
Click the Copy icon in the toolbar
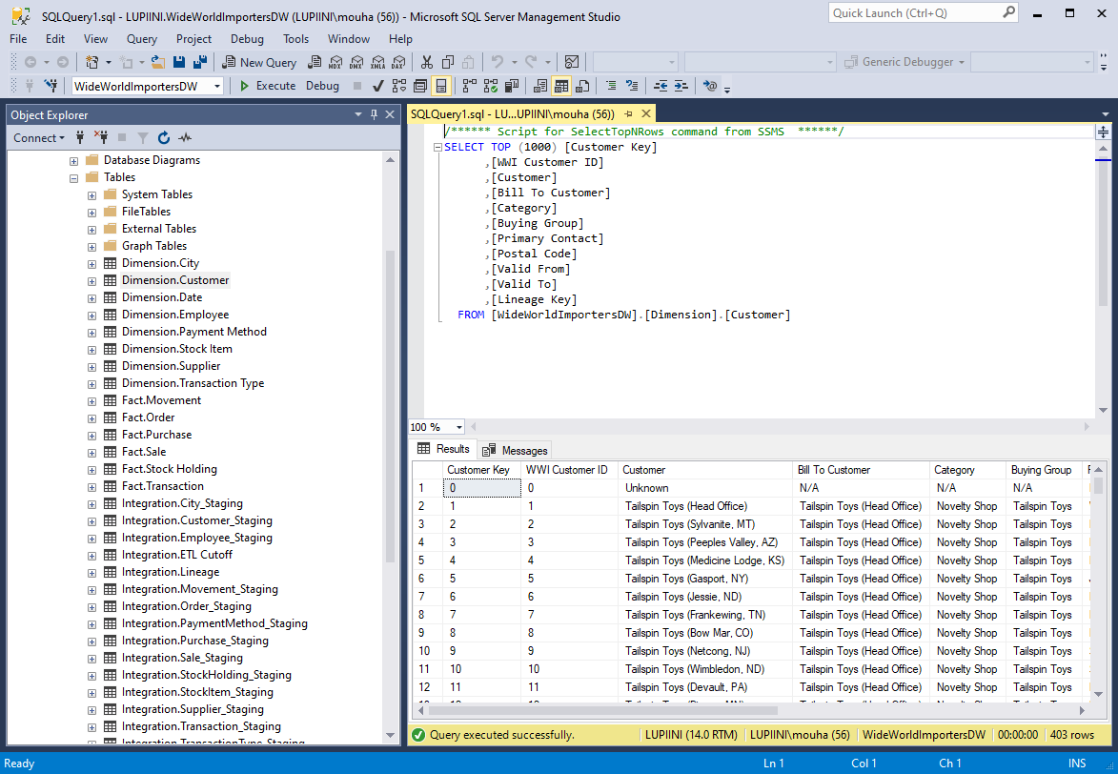(x=448, y=62)
